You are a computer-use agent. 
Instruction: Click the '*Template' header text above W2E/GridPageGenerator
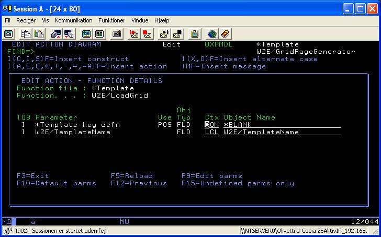278,44
